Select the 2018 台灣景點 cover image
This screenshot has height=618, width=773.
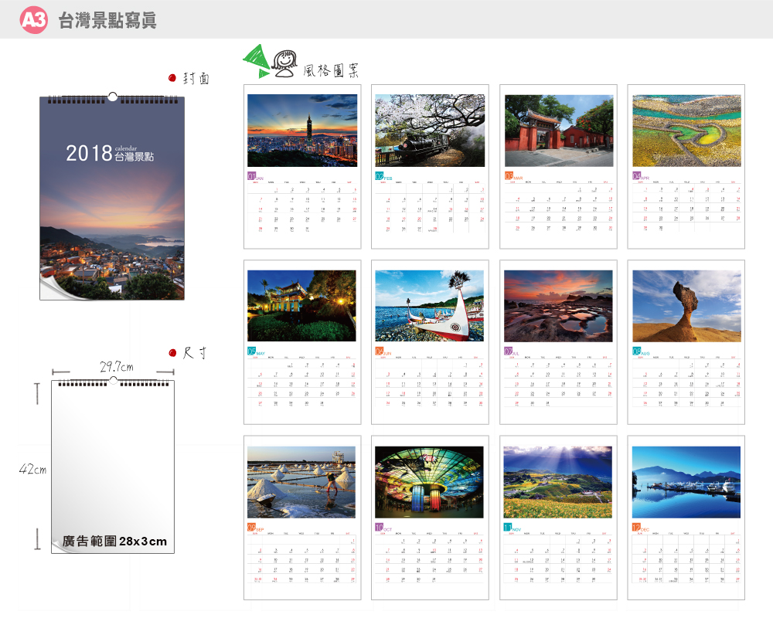112,198
